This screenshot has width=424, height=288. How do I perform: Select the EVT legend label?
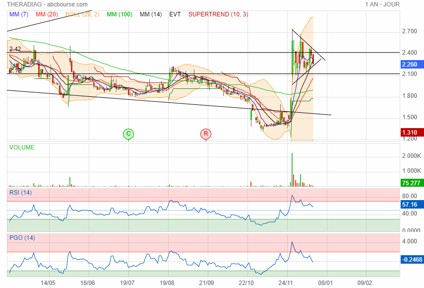coord(175,14)
